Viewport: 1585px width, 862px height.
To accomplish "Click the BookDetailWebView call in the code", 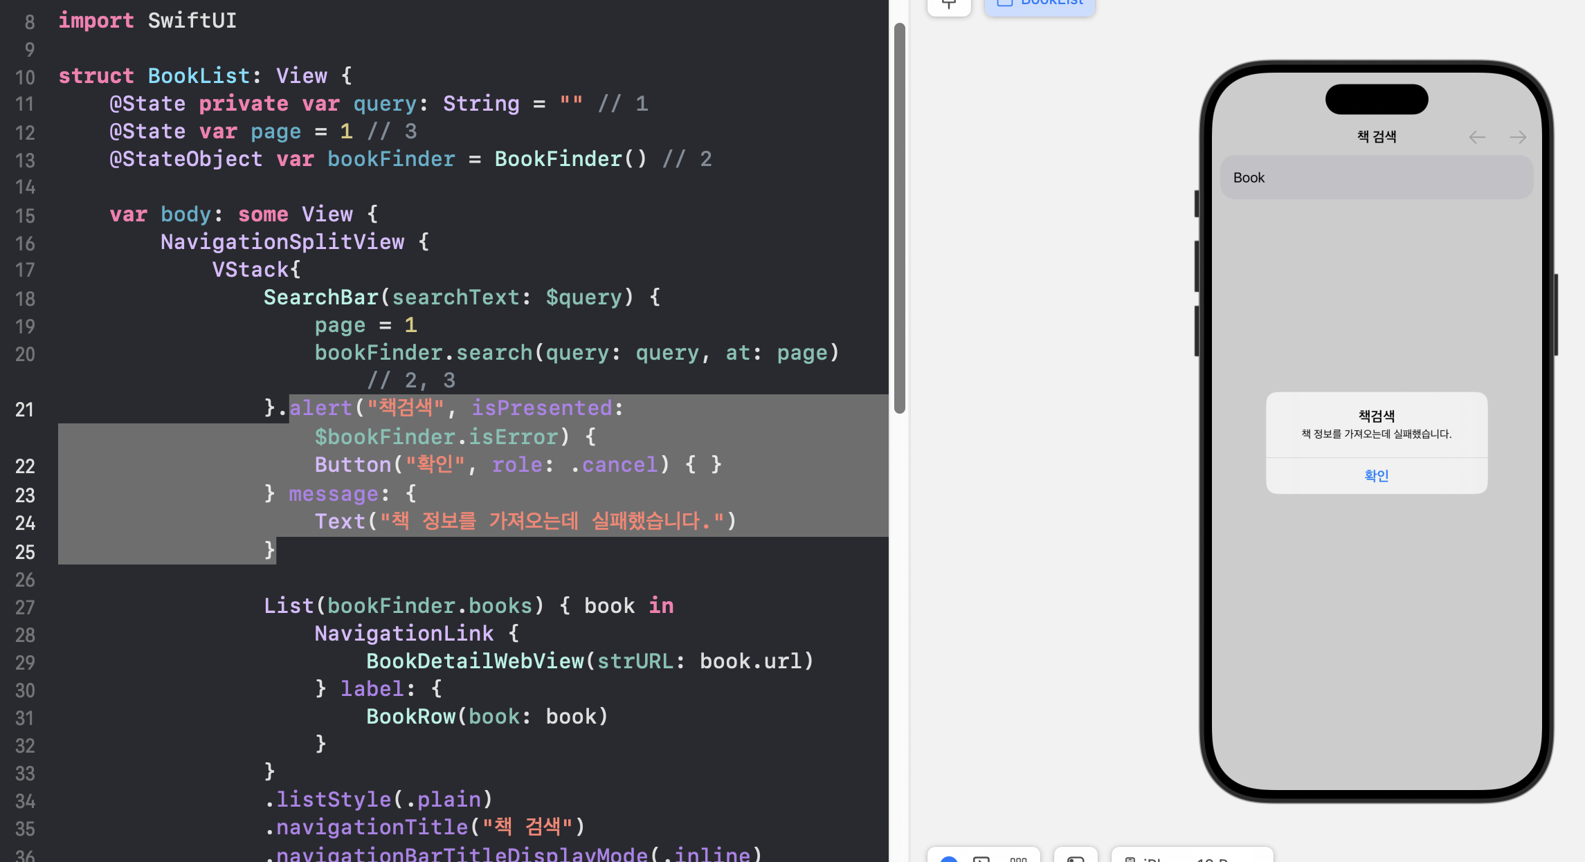I will [x=475, y=661].
